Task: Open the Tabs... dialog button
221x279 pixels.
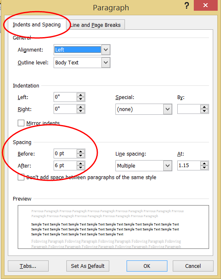Action: pos(28,266)
